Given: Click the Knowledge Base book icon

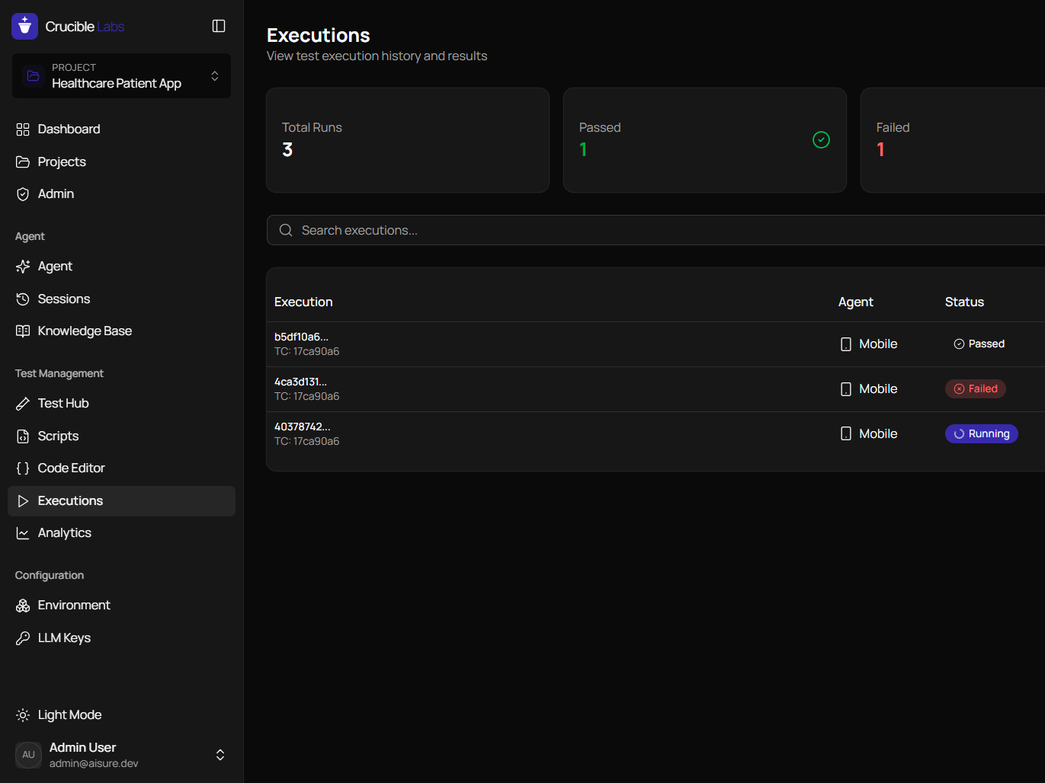Looking at the screenshot, I should point(23,331).
